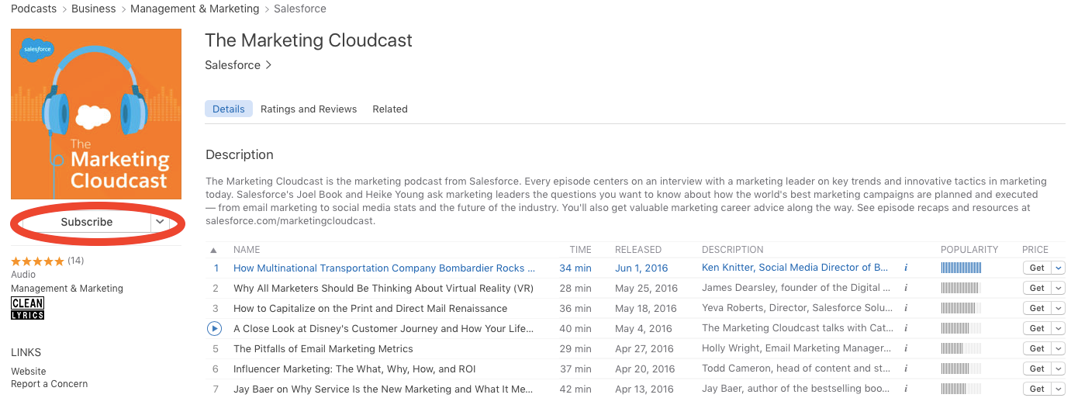This screenshot has height=398, width=1071.
Task: Open info icon for Virtual Reality episode
Action: point(906,288)
